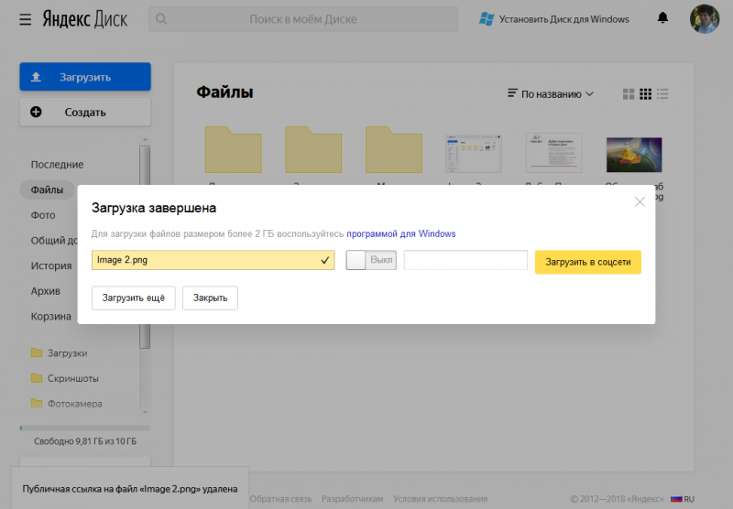Open the программой для Windows link
Screen dimensions: 733x509
tap(400, 234)
